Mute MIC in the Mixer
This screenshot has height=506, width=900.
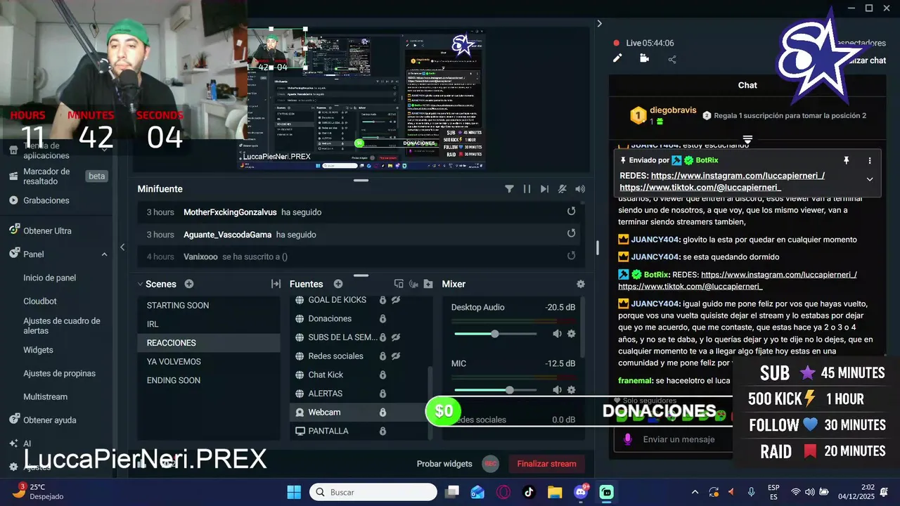(x=557, y=390)
